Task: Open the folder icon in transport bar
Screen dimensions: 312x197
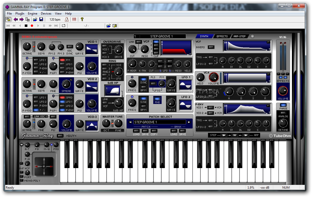Action: click(x=108, y=26)
